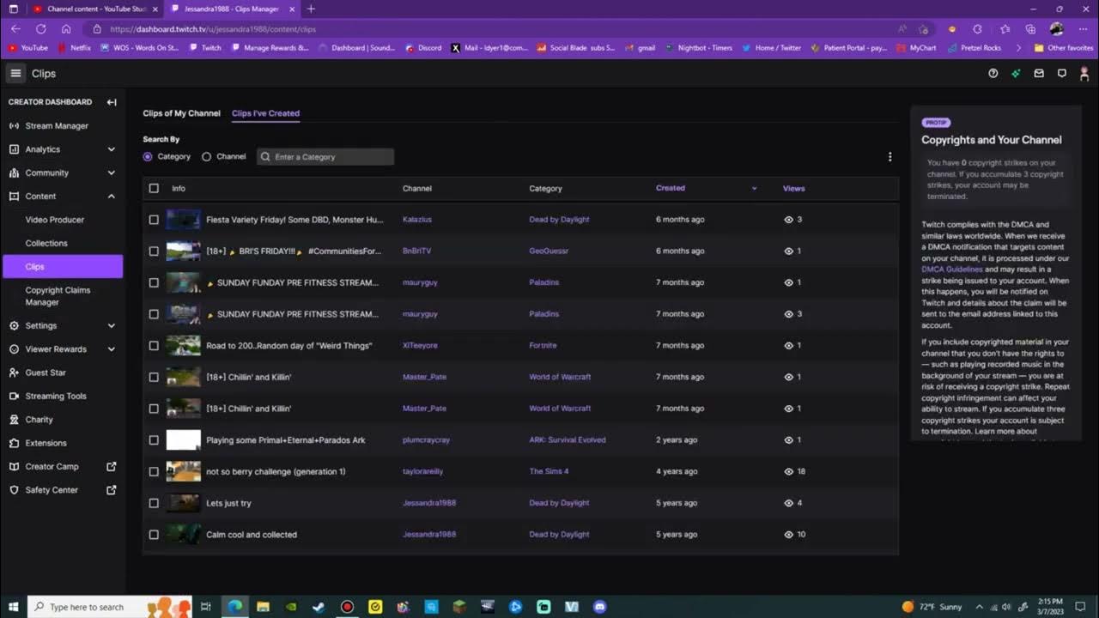Collapse Content section chevron

coord(111,197)
